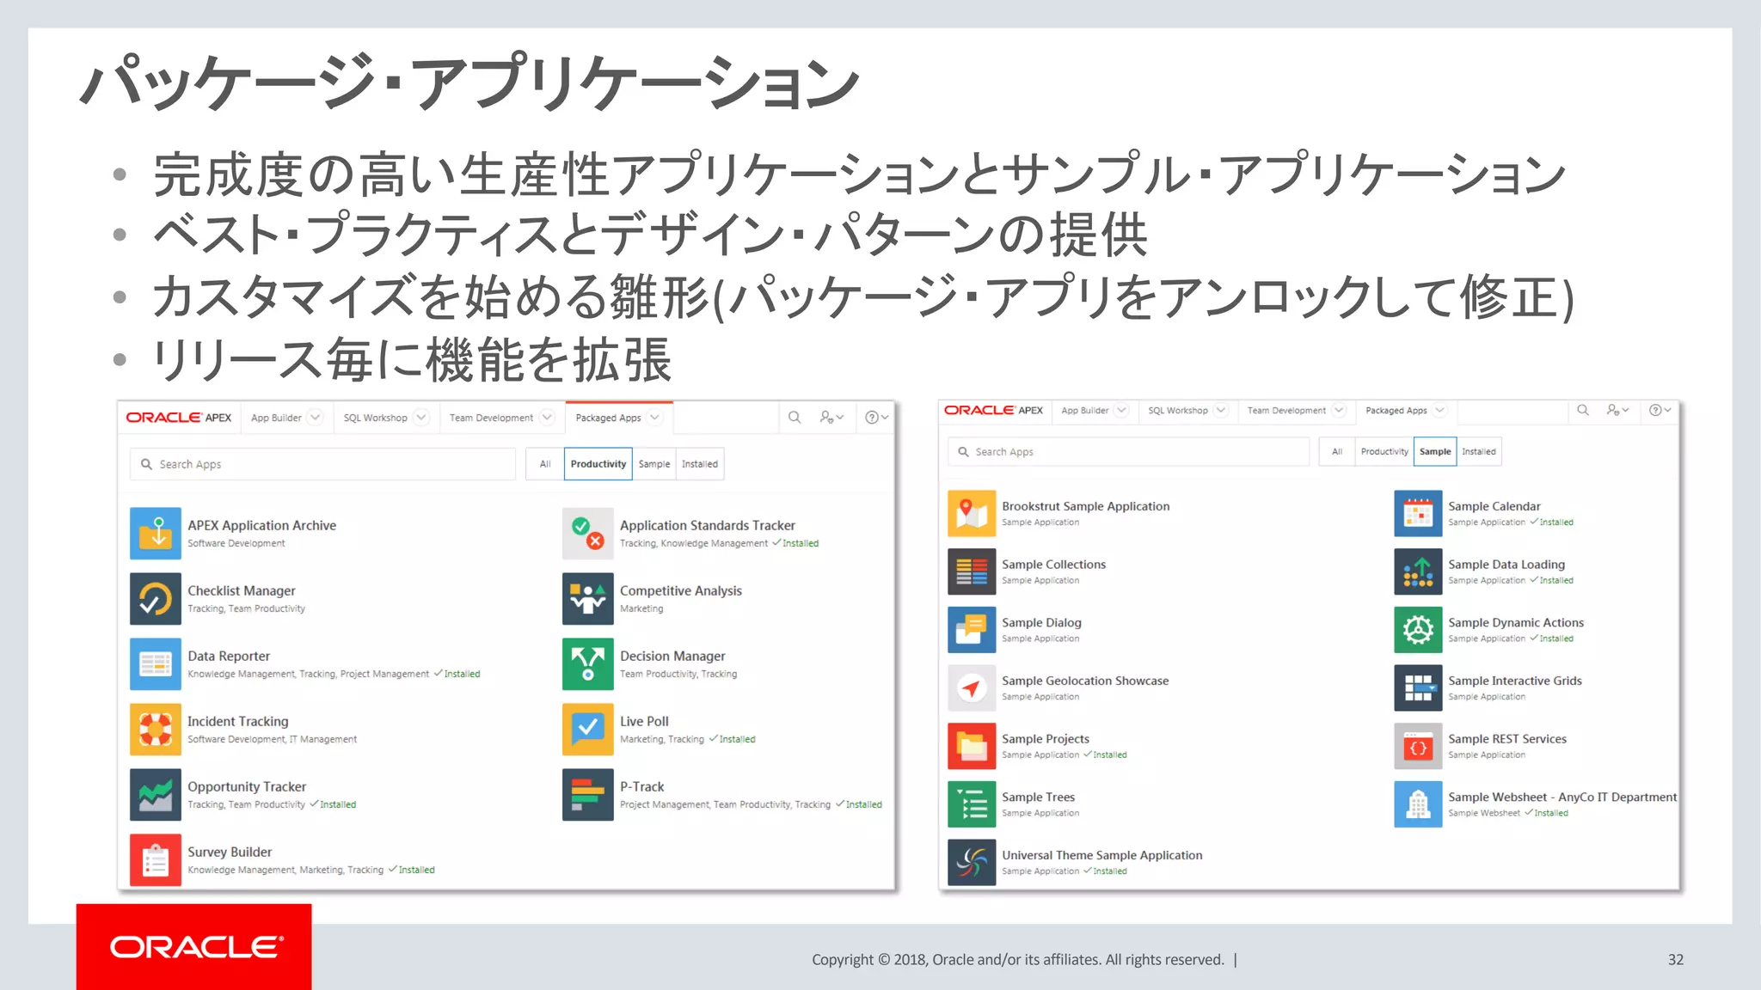The width and height of the screenshot is (1761, 990).
Task: Select the All filter in left window
Action: [545, 464]
